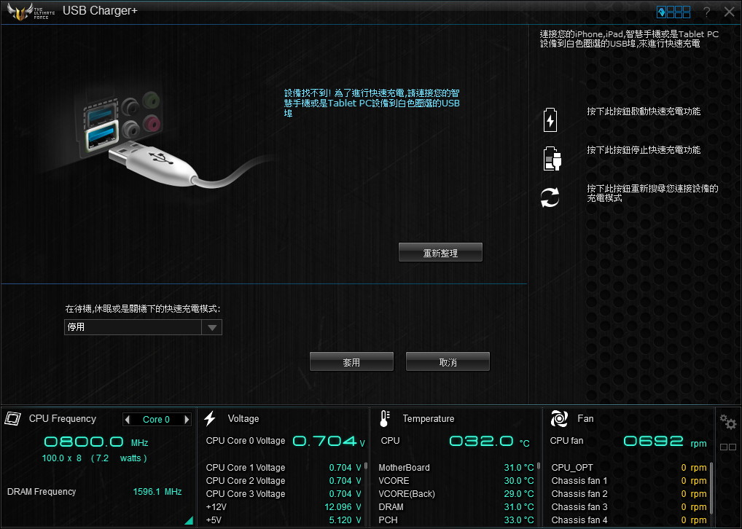Click the enable fast charging battery icon

click(550, 120)
